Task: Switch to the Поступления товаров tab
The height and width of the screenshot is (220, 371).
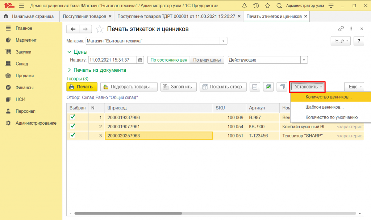Action: pos(84,16)
